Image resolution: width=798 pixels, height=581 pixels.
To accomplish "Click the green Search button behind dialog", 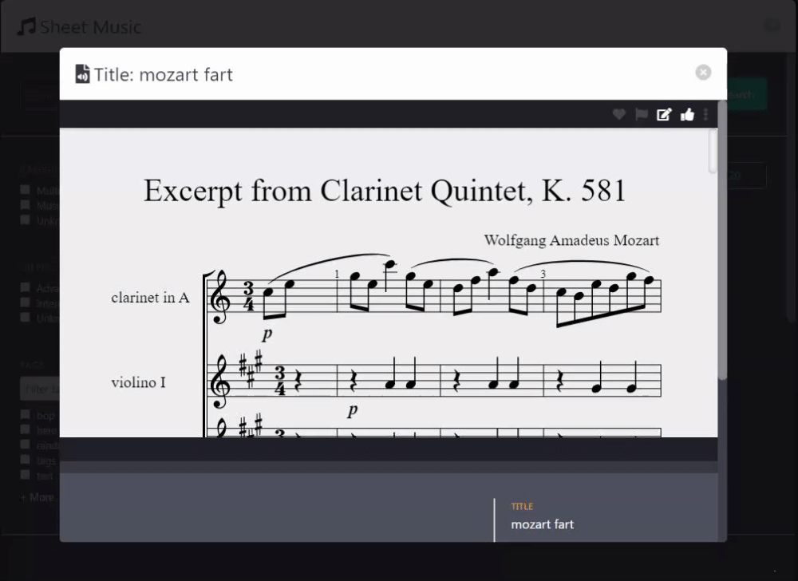I will point(747,95).
